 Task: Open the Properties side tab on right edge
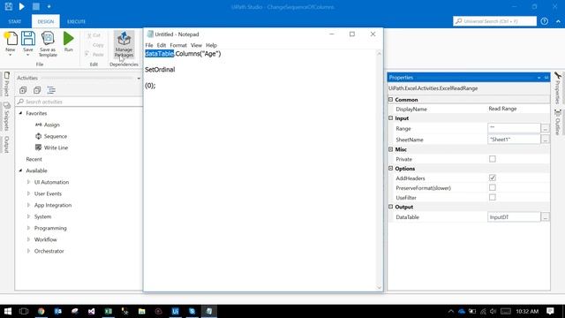coord(558,87)
